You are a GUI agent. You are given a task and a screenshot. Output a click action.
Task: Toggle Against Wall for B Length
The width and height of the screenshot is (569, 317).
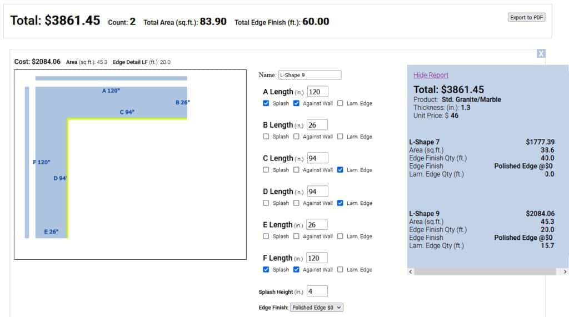pos(297,137)
